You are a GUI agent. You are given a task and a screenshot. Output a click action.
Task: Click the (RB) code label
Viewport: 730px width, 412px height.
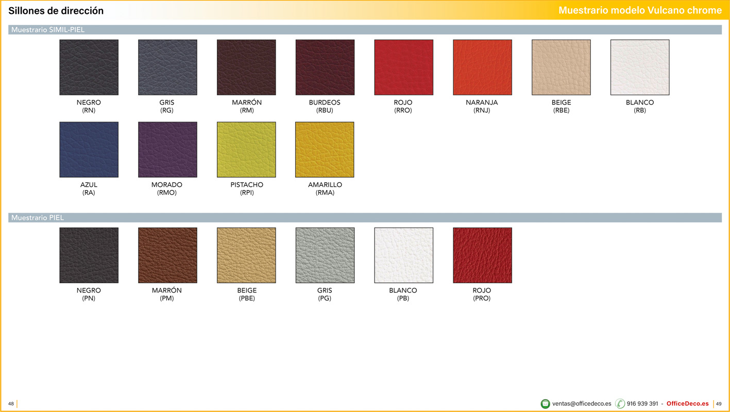tap(640, 110)
